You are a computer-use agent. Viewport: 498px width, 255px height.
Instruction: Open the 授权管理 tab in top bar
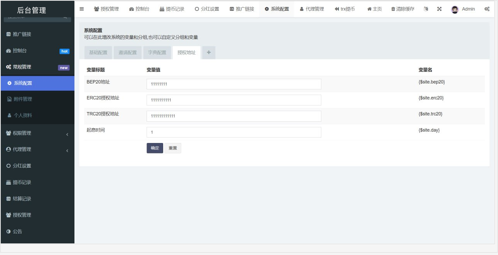click(106, 9)
